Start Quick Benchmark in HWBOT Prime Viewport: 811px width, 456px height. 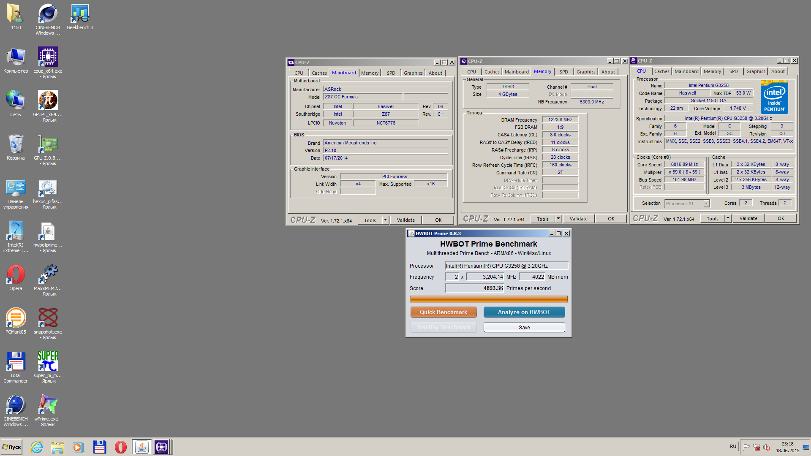point(443,312)
